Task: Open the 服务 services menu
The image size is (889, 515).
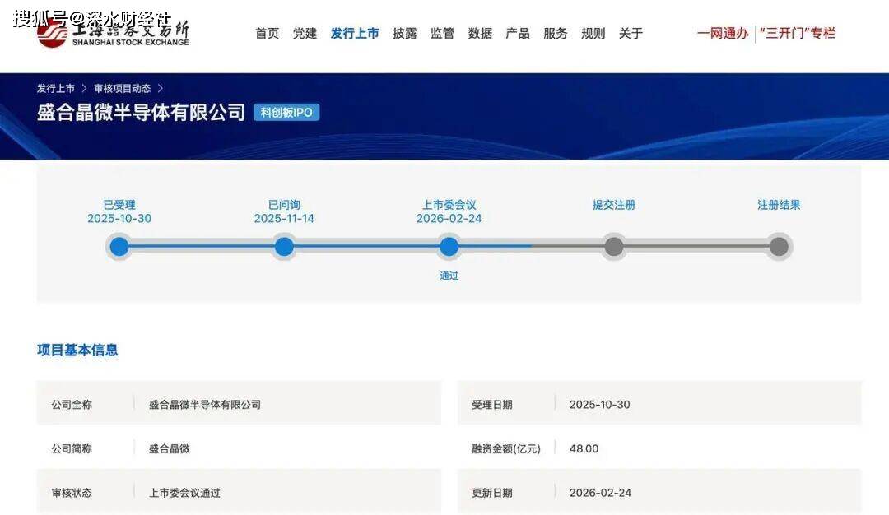Action: click(x=556, y=34)
